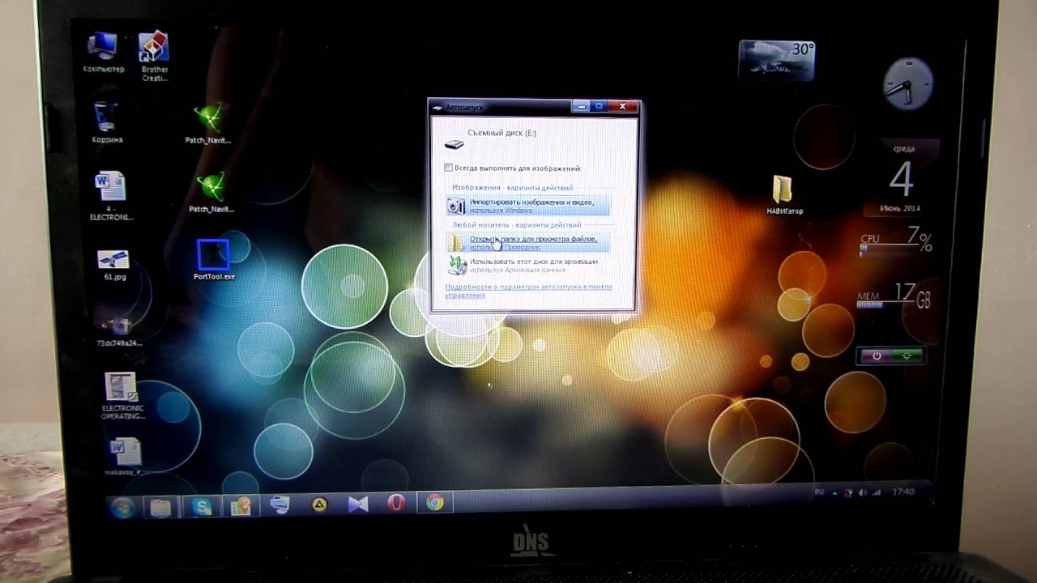Click the bow-tie shaped taskbar icon
This screenshot has width=1037, height=583.
[x=358, y=504]
